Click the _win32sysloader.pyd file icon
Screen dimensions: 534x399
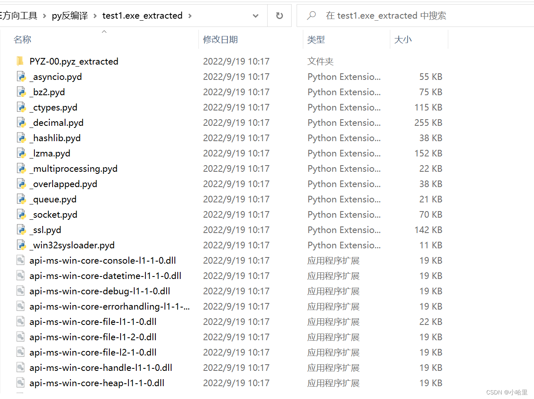tap(21, 245)
